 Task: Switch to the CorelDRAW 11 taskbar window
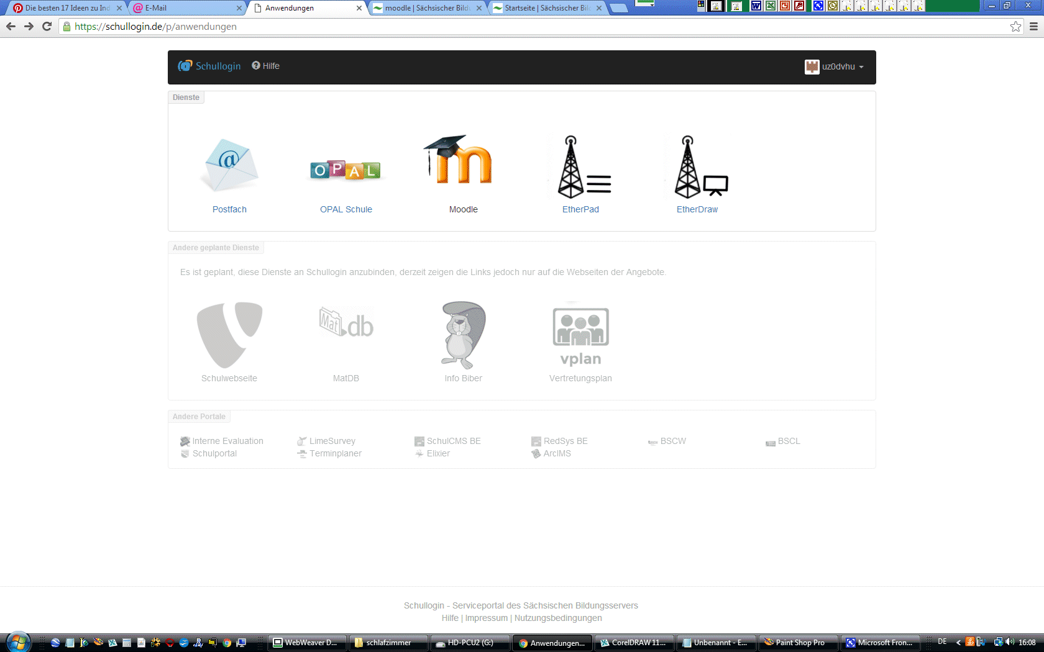click(x=634, y=643)
